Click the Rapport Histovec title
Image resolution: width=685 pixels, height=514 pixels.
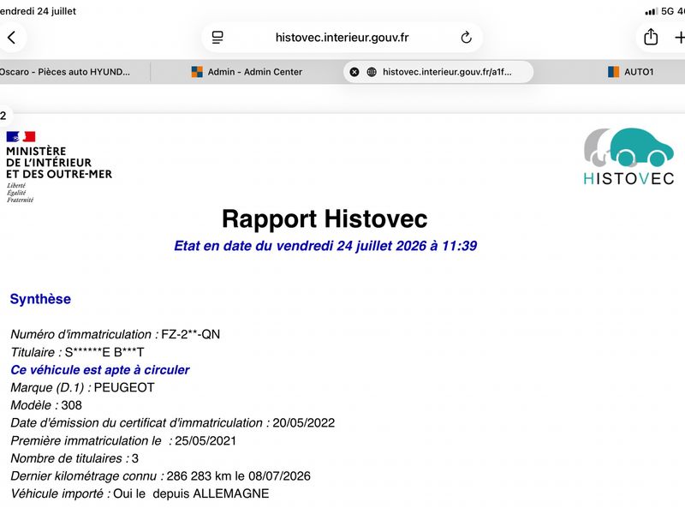pyautogui.click(x=325, y=218)
